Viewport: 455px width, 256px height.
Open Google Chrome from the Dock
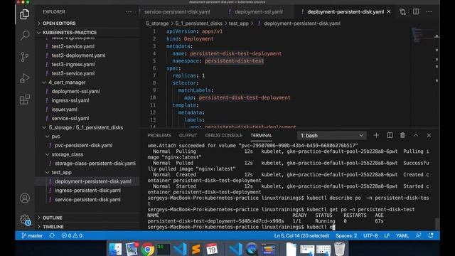tap(148, 249)
